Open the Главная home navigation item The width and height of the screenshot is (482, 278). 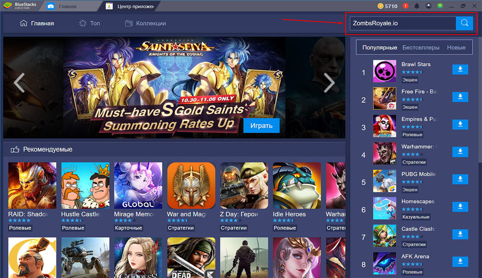click(x=37, y=24)
